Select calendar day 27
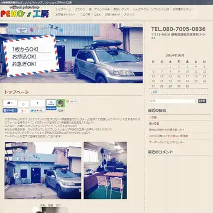The width and height of the screenshot is (213, 213). (x=153, y=86)
